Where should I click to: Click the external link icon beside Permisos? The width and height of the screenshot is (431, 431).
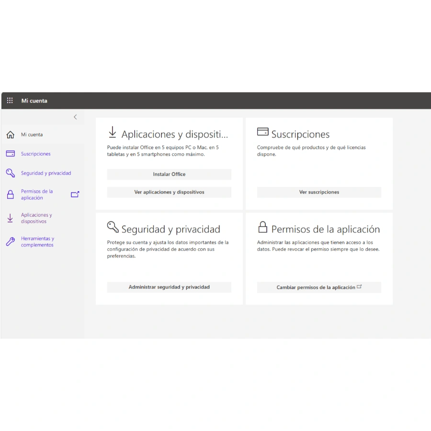[75, 194]
